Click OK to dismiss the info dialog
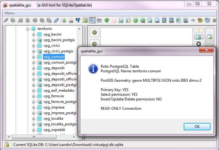 [x=197, y=127]
